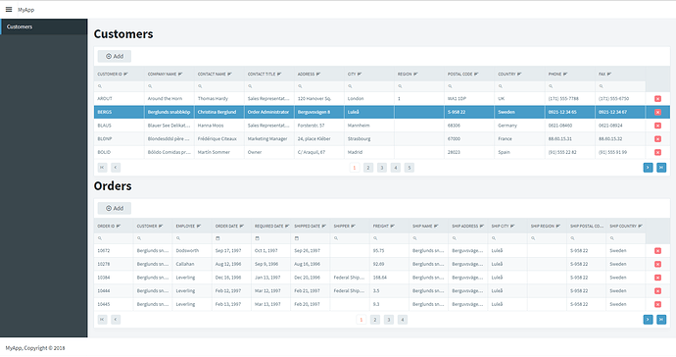Viewport: 676px width, 357px height.
Task: Delete order 10445 with red icon
Action: [657, 304]
